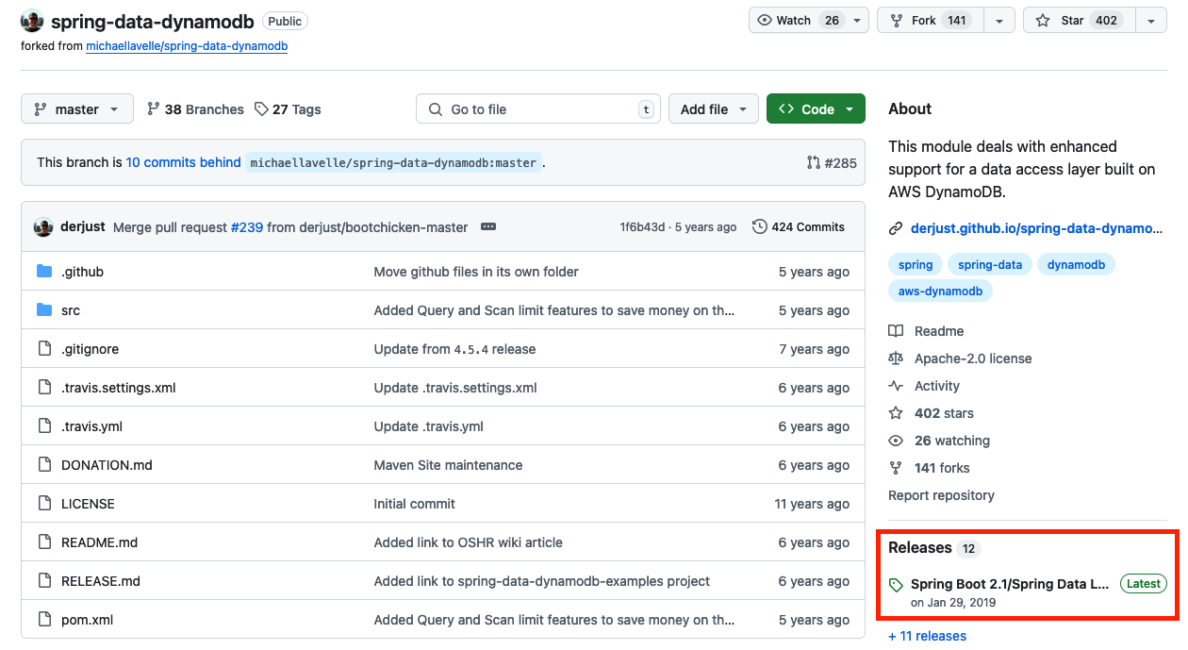Open the Add file dropdown
The height and width of the screenshot is (650, 1188).
click(x=714, y=109)
